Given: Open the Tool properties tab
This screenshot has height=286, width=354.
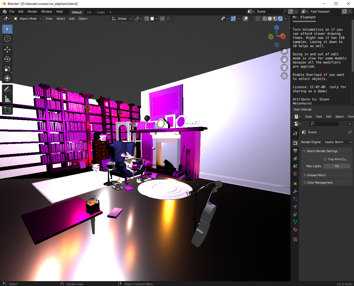Looking at the screenshot, I should click(295, 133).
